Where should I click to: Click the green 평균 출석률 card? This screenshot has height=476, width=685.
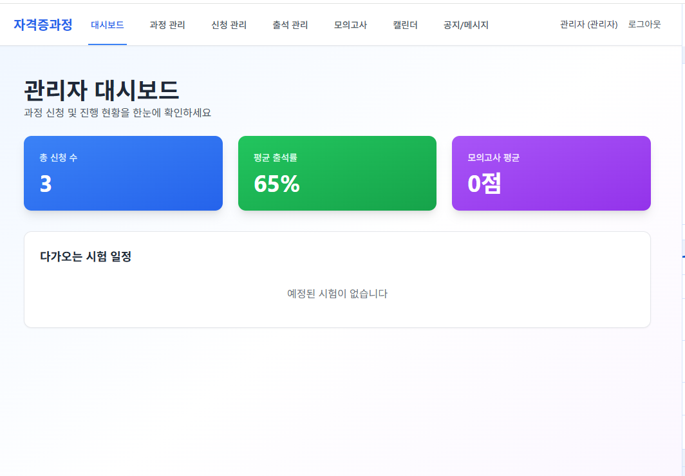[337, 173]
